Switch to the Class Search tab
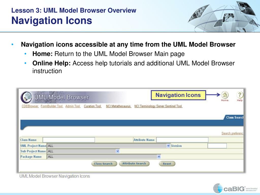Viewport: 260px width, 195px height. tap(234, 117)
